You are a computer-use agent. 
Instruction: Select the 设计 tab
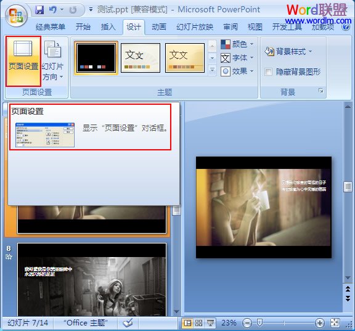tap(134, 27)
